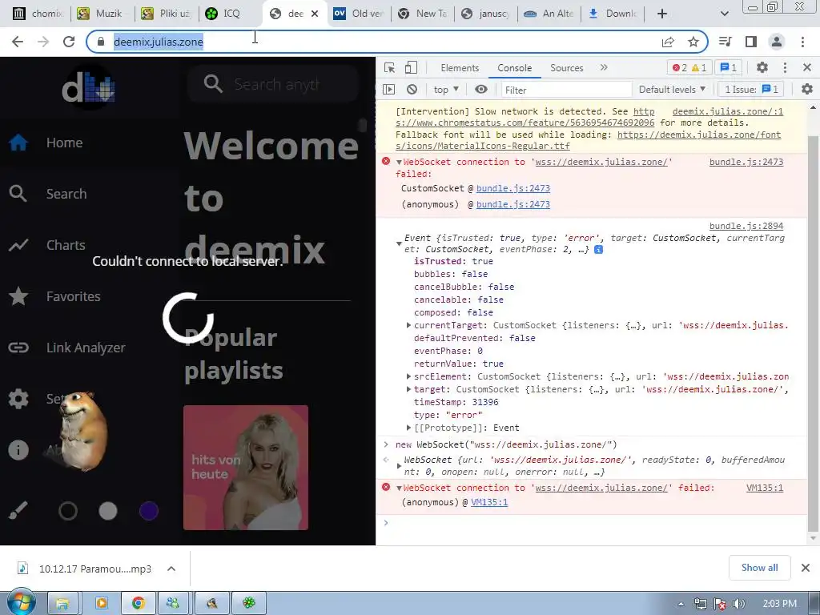
Task: Show more DevTools tabs chevron
Action: pyautogui.click(x=604, y=67)
